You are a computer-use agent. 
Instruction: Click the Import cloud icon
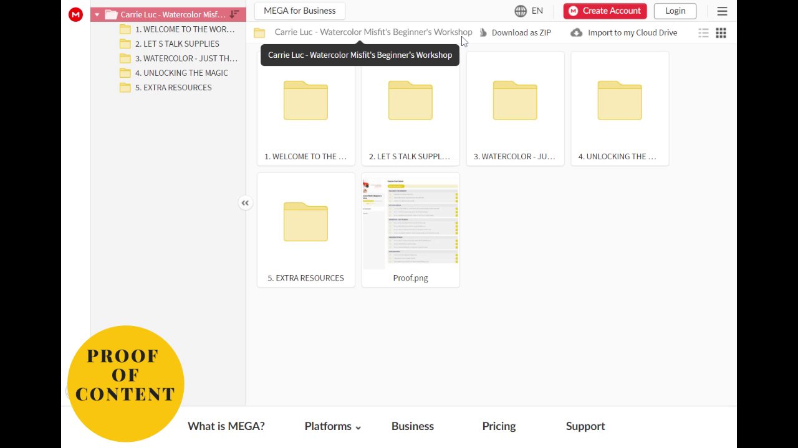pos(577,32)
